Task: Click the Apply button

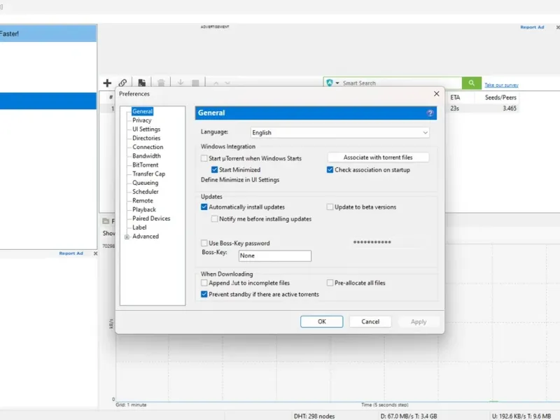Action: tap(419, 322)
